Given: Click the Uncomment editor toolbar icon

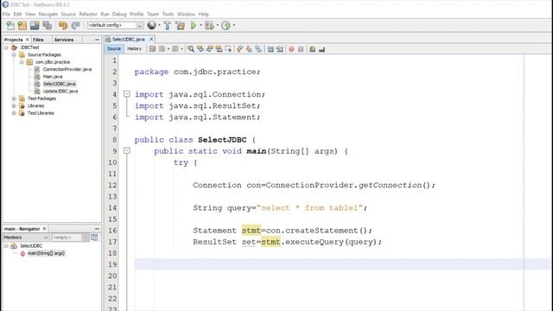Looking at the screenshot, I should pos(321,49).
